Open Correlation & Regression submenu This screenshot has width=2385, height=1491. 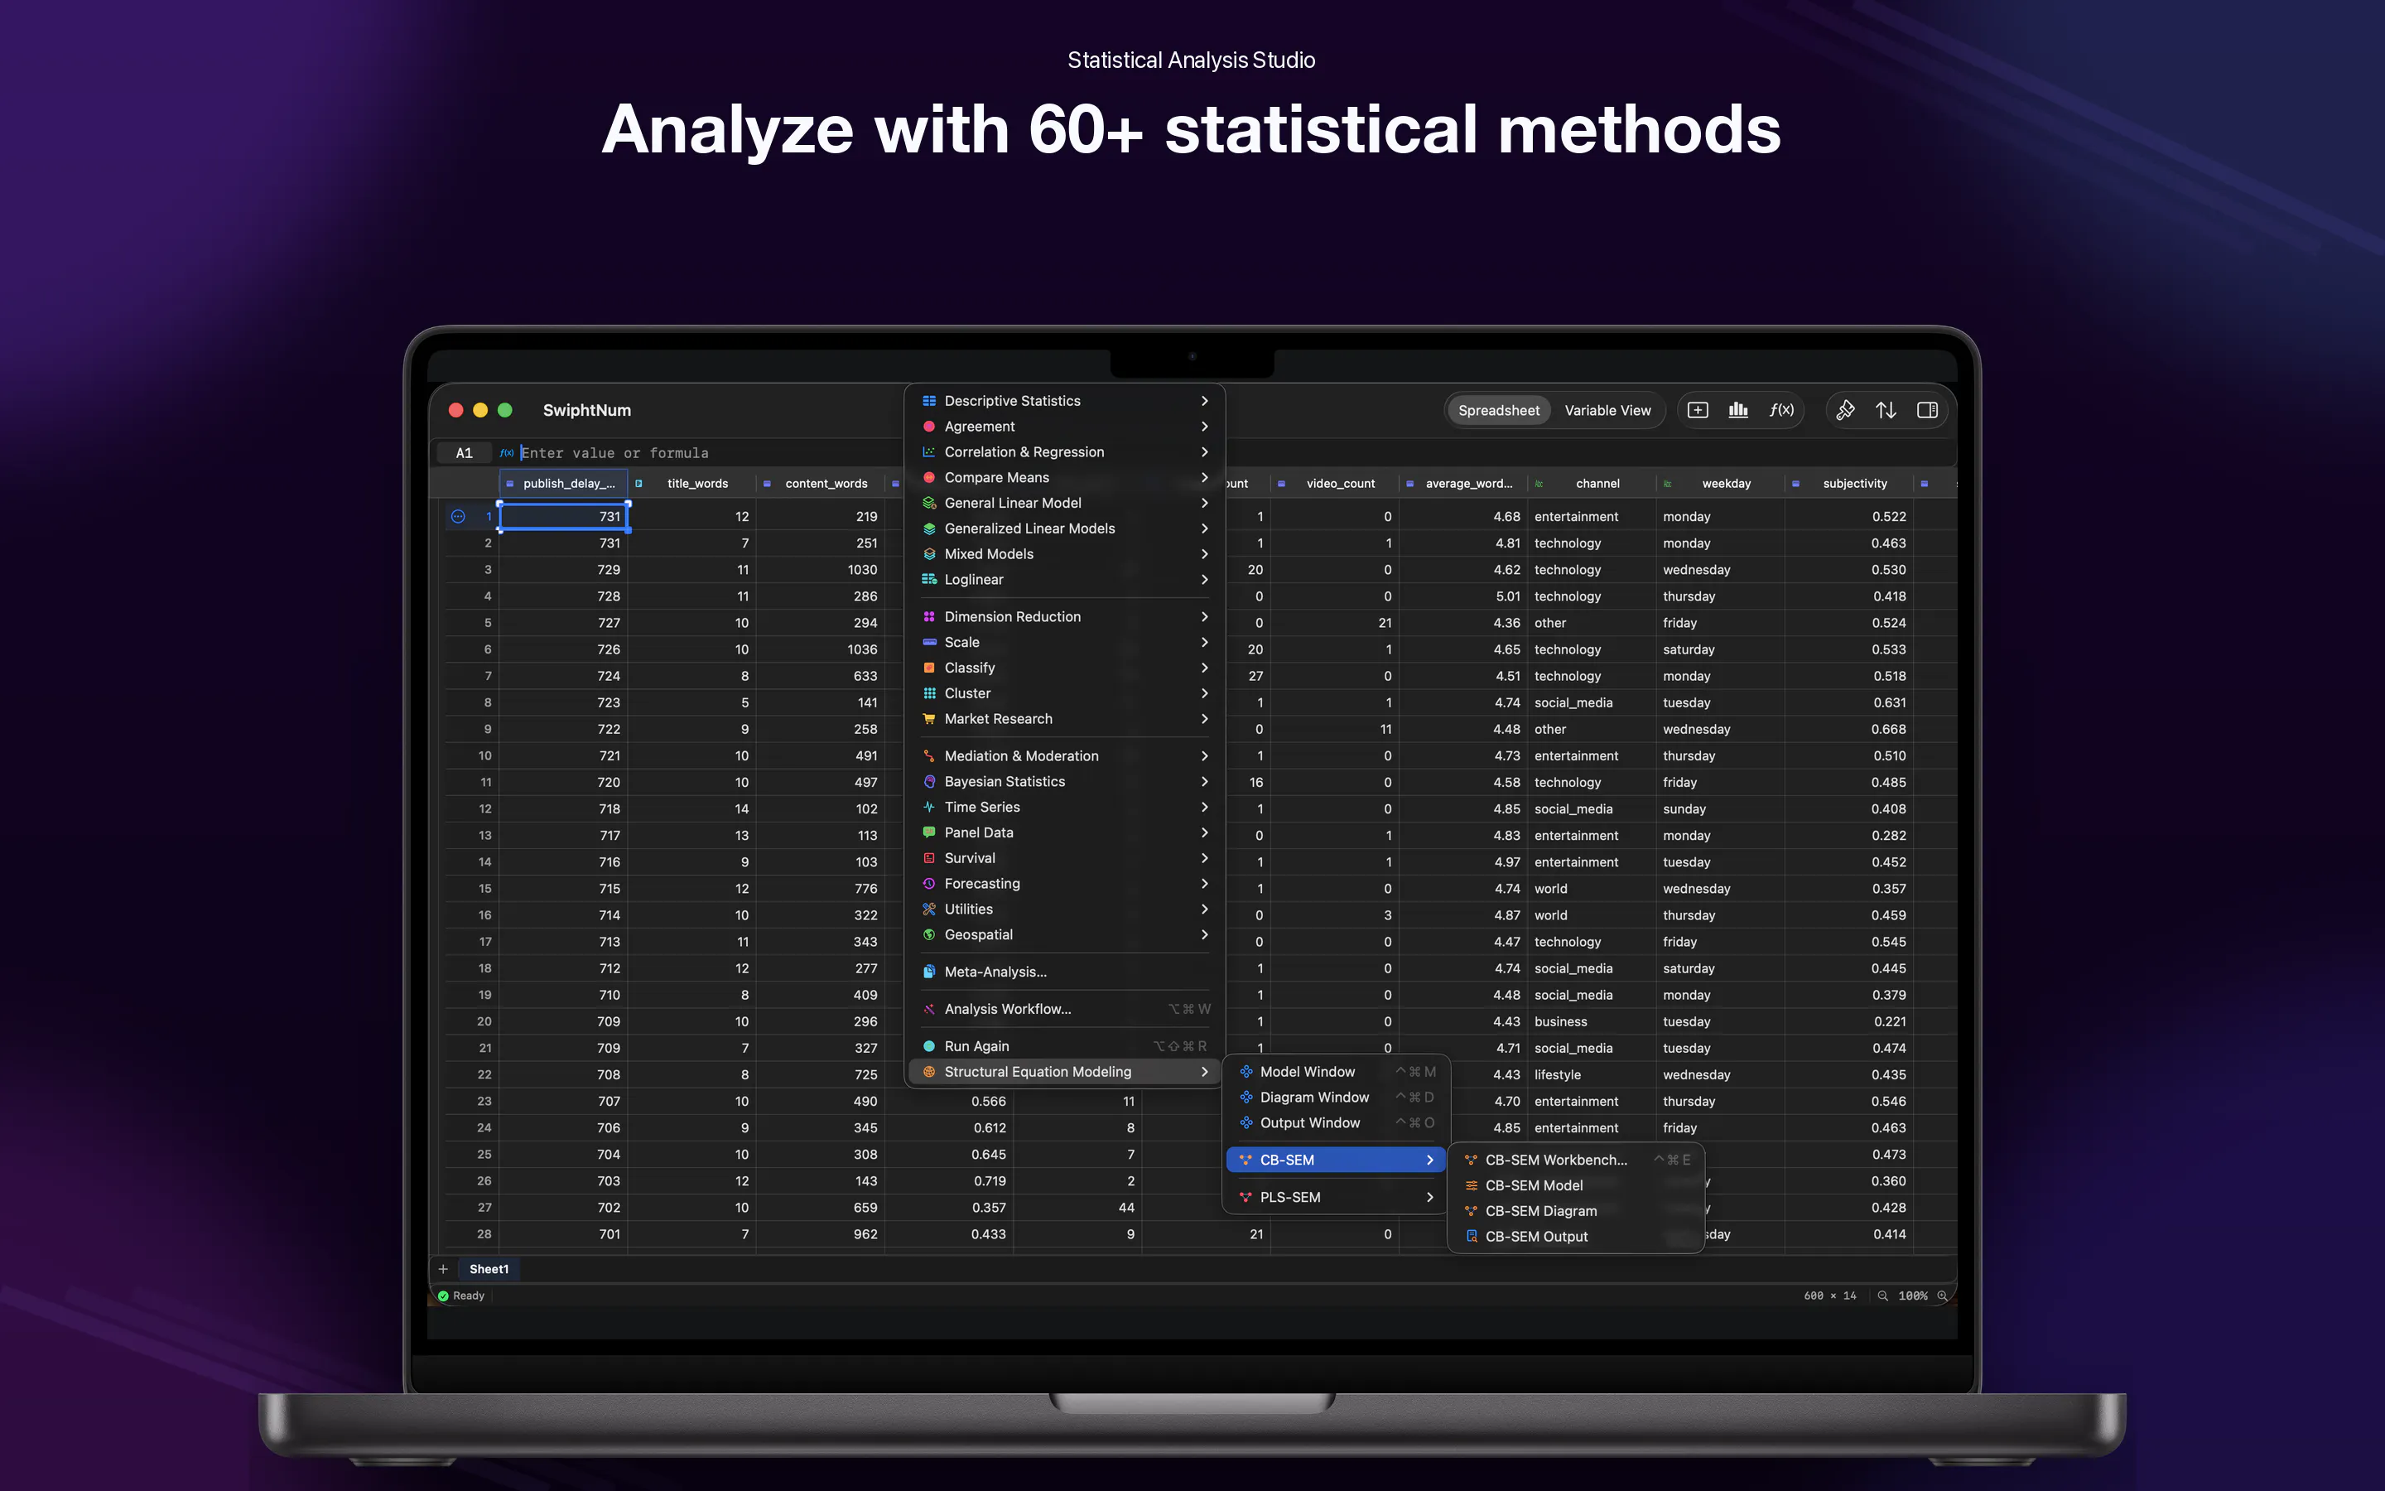1064,451
